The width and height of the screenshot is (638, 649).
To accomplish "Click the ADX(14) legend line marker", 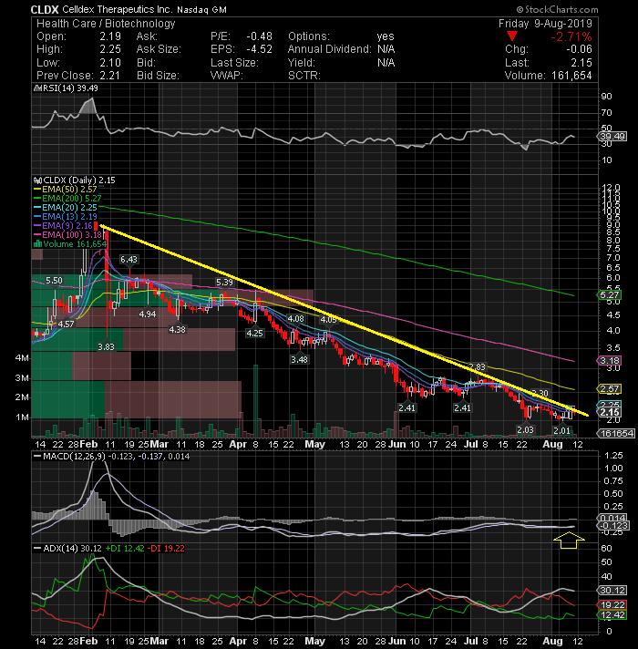I will pyautogui.click(x=37, y=549).
